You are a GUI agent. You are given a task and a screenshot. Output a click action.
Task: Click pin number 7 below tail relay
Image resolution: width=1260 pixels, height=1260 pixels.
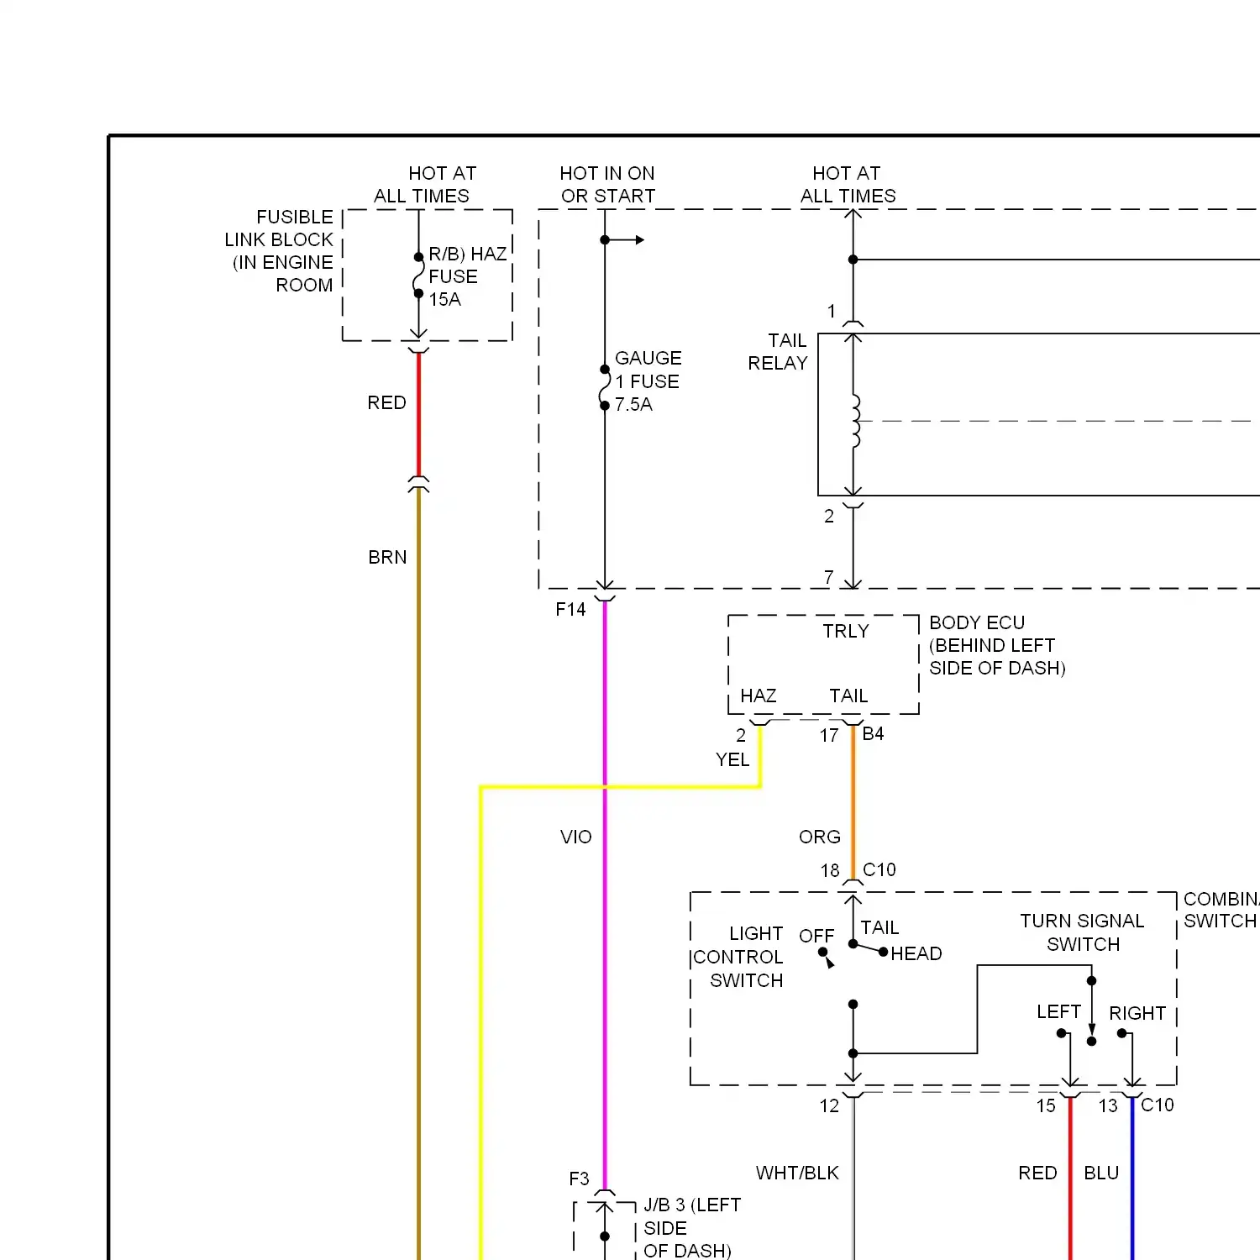(x=829, y=577)
